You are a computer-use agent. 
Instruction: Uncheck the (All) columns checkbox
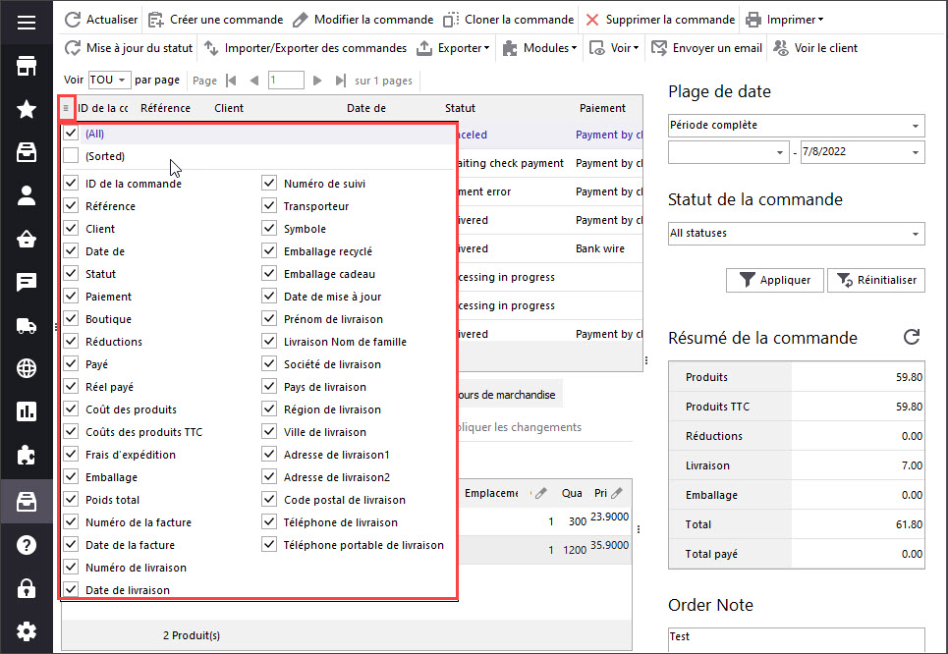71,133
